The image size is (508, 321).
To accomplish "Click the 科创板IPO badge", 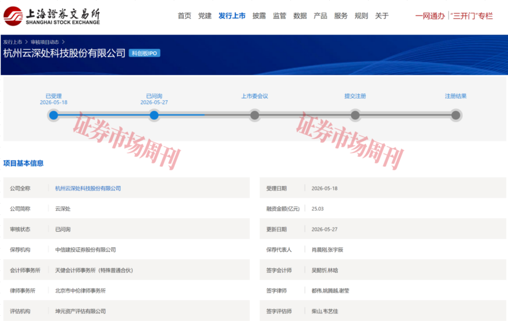I will pyautogui.click(x=144, y=53).
